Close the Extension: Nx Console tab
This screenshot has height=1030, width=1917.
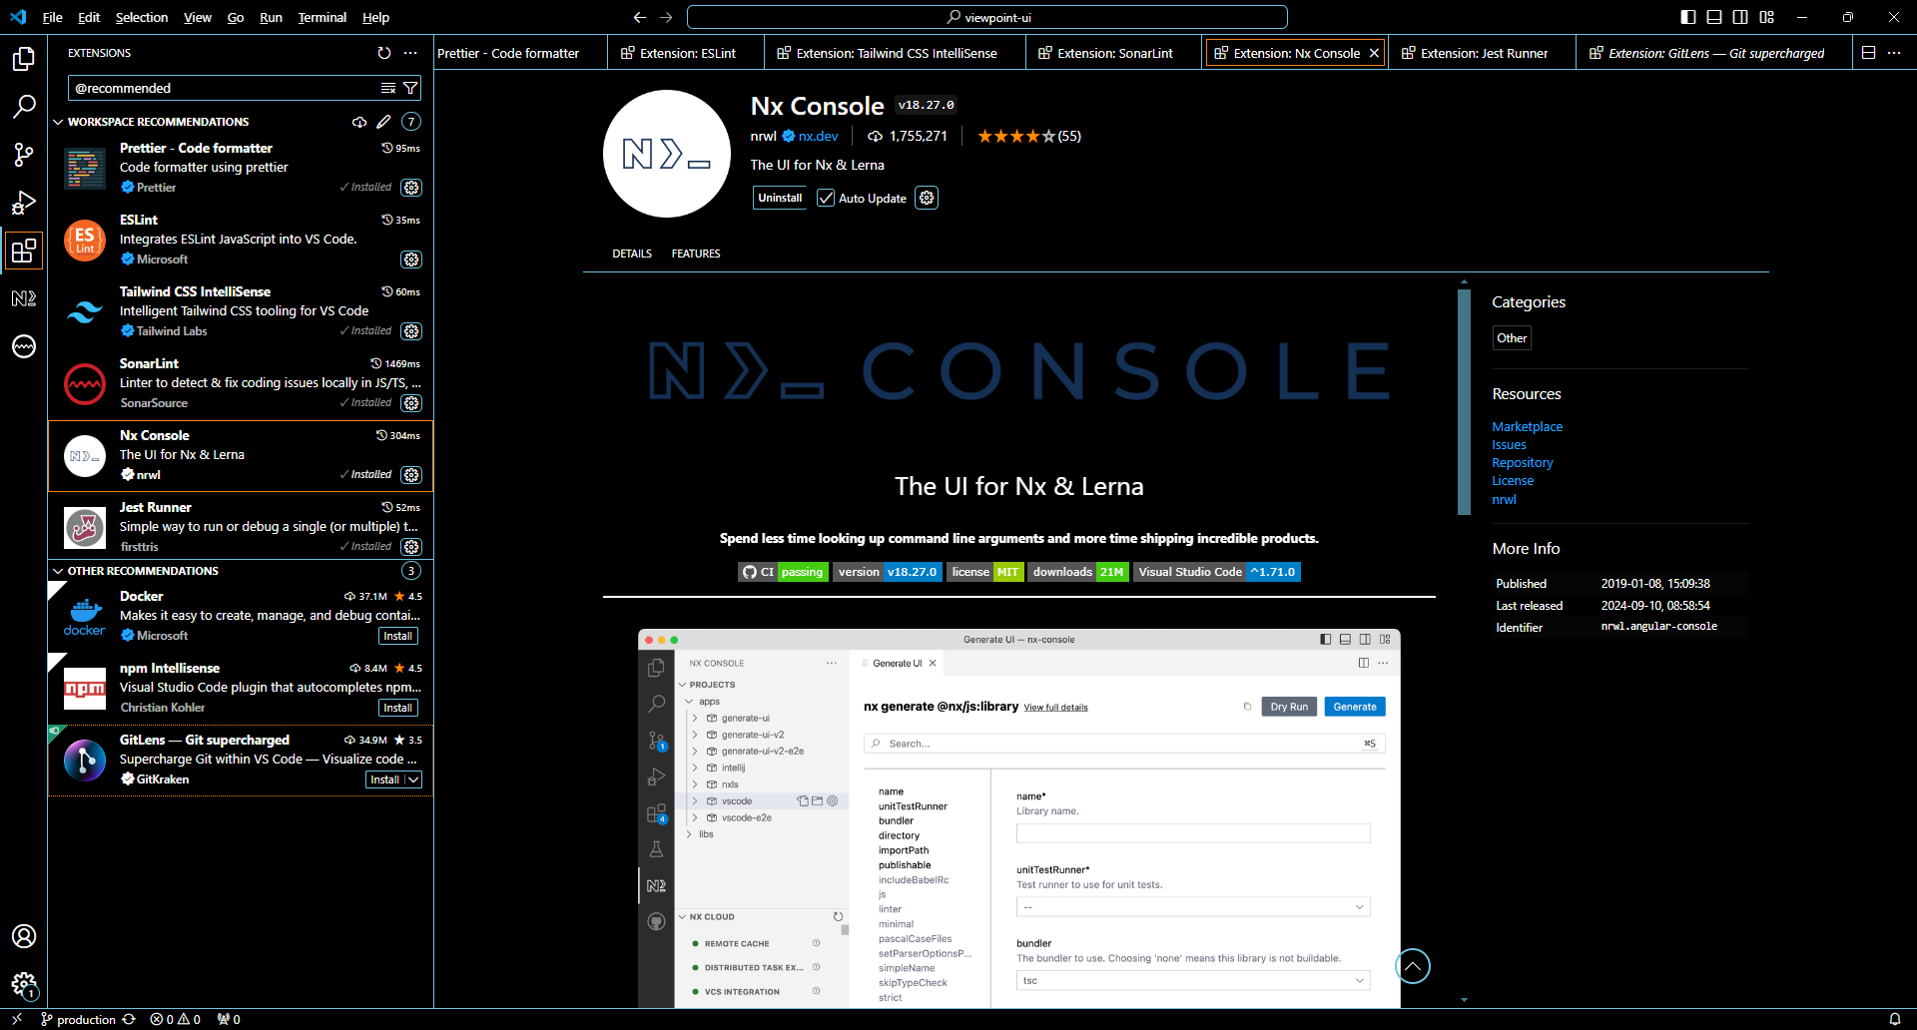[1374, 53]
